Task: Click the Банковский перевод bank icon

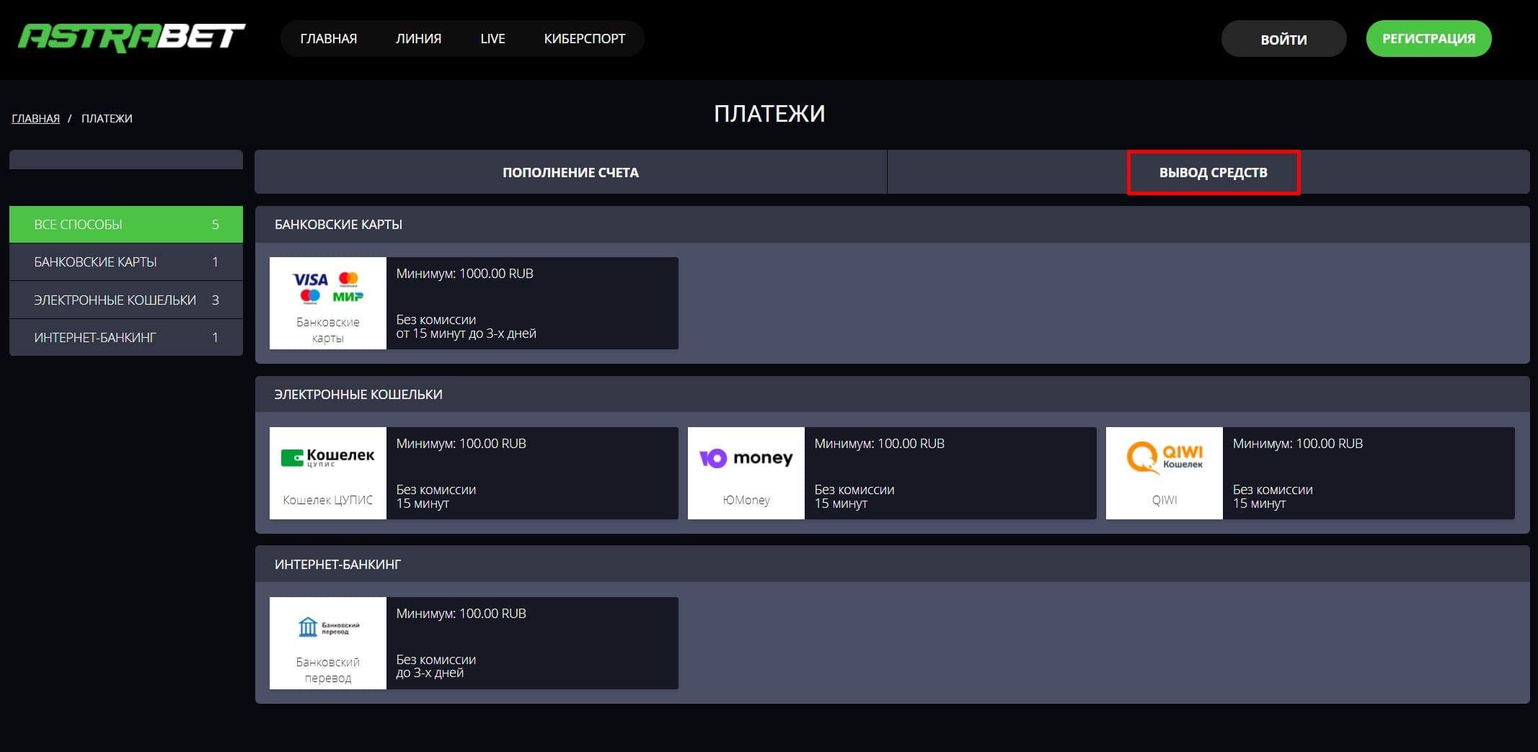Action: click(x=328, y=627)
